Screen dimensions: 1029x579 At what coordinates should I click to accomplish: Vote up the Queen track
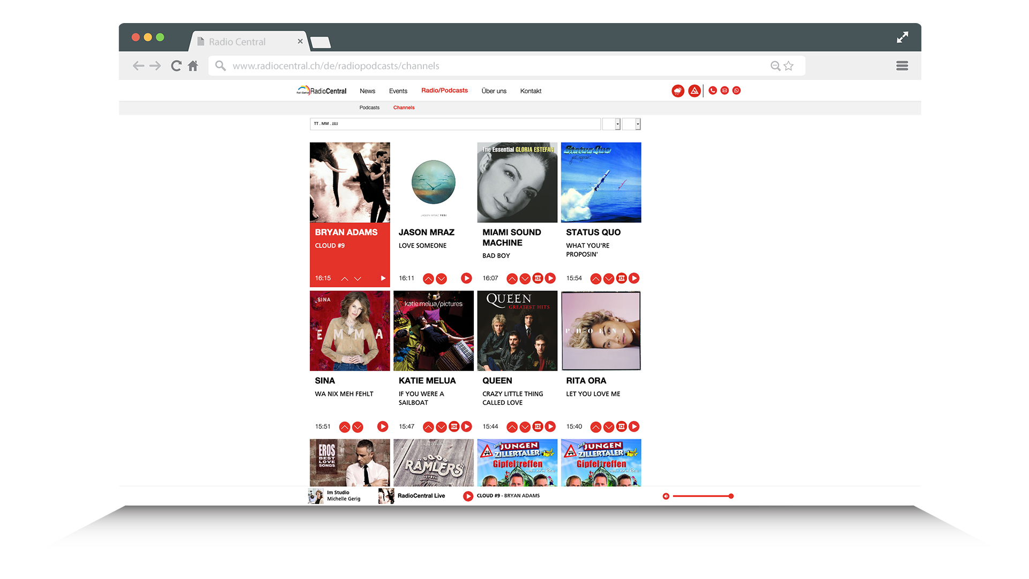(512, 427)
